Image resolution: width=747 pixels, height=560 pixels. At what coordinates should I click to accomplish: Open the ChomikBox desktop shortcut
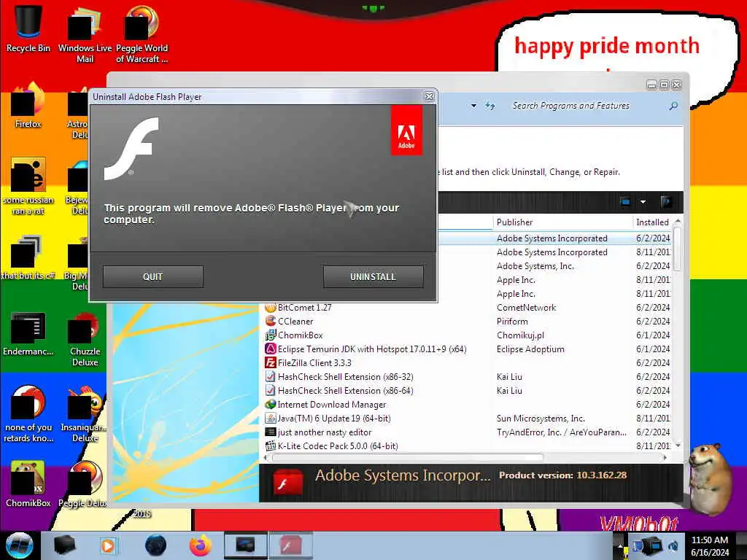click(x=28, y=483)
